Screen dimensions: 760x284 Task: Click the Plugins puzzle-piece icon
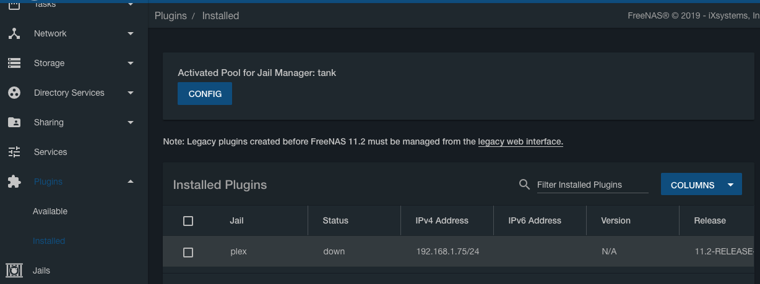(x=14, y=182)
